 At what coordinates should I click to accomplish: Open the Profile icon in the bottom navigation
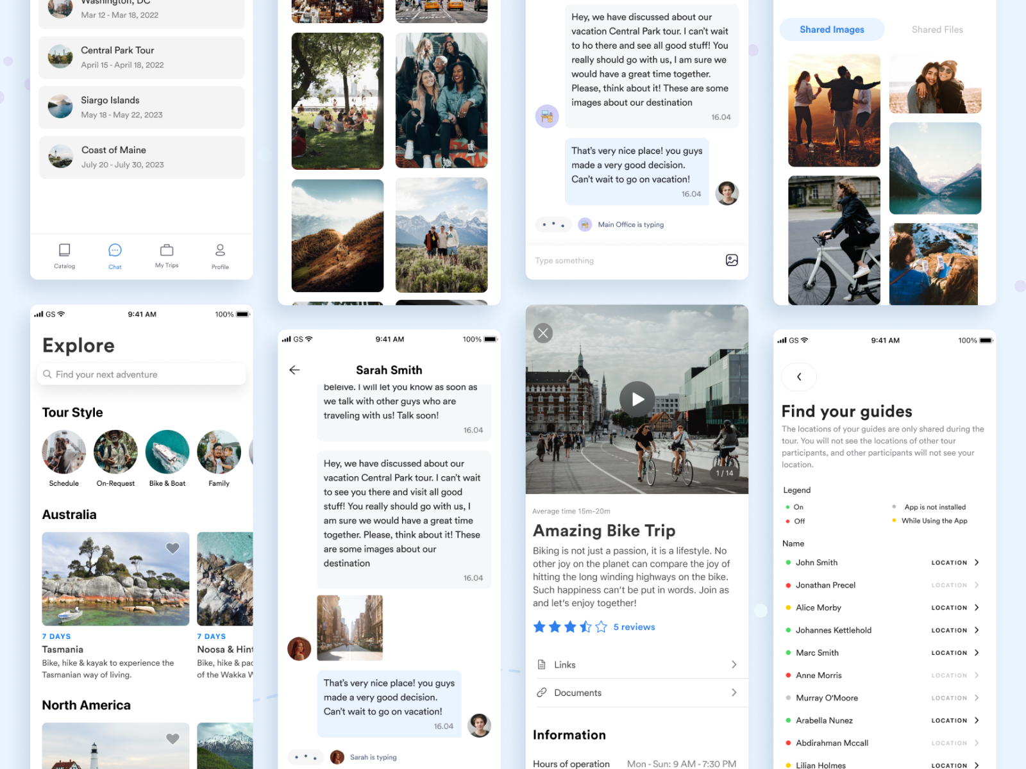point(220,255)
